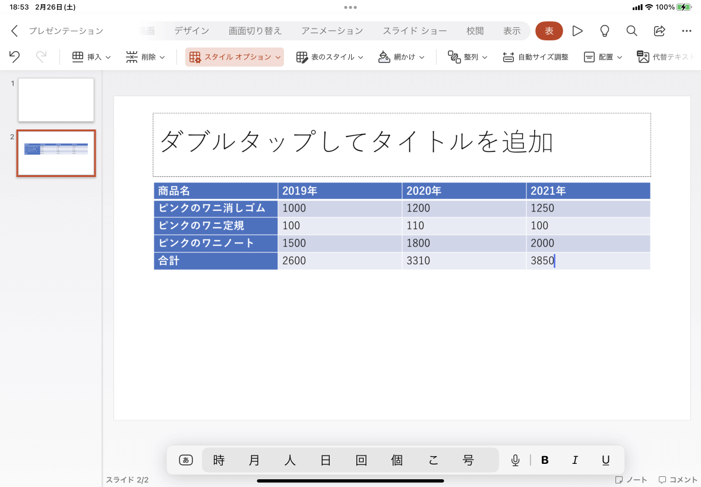Tap the three-dot multitasking control at top

(x=350, y=7)
